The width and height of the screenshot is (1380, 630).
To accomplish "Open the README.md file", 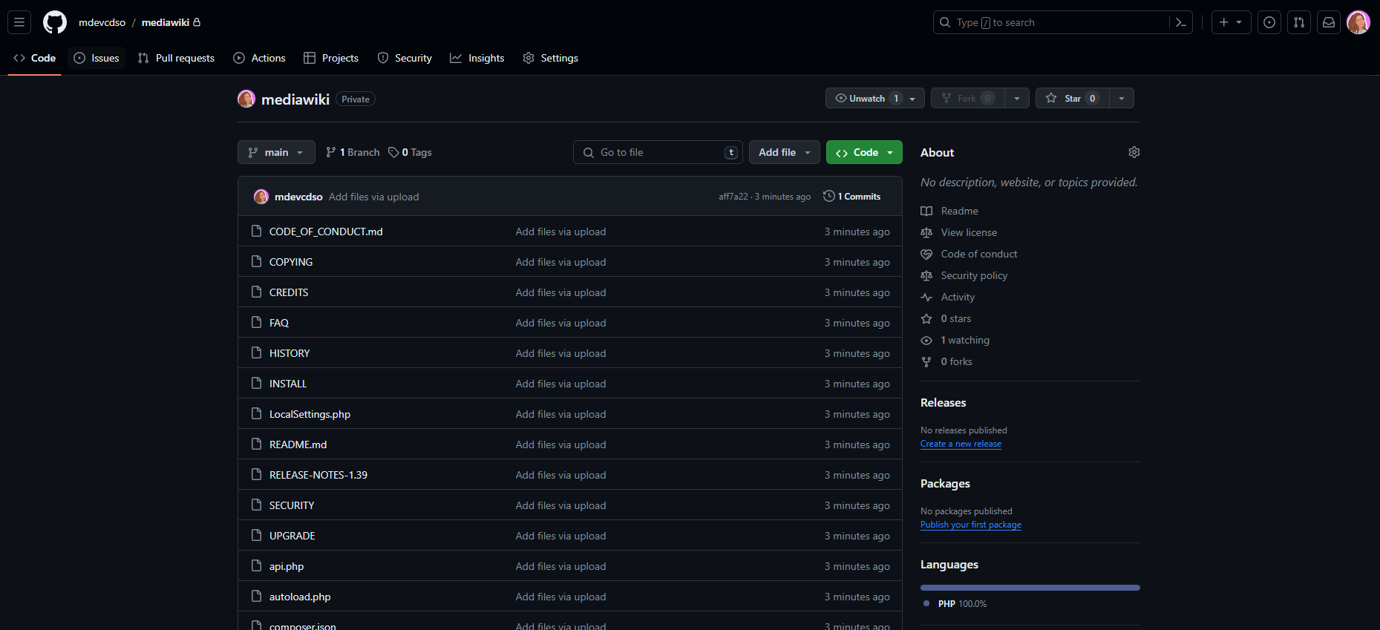I will tap(298, 444).
